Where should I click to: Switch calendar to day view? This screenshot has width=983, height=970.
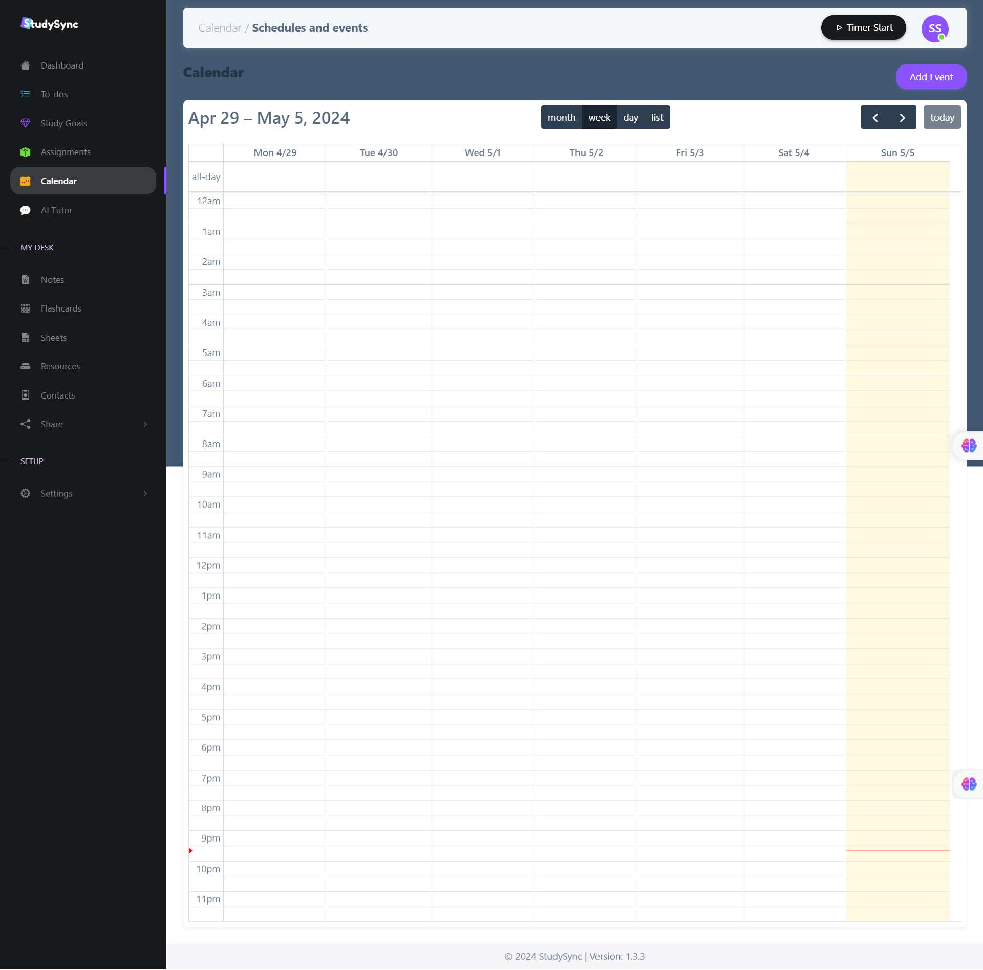630,118
